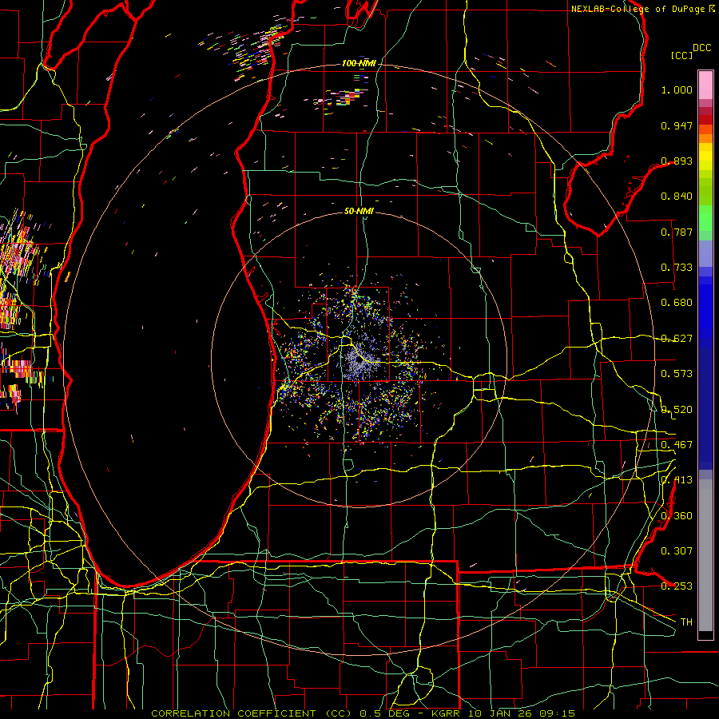Click the 0.787 legend value
This screenshot has height=719, width=719.
point(677,232)
